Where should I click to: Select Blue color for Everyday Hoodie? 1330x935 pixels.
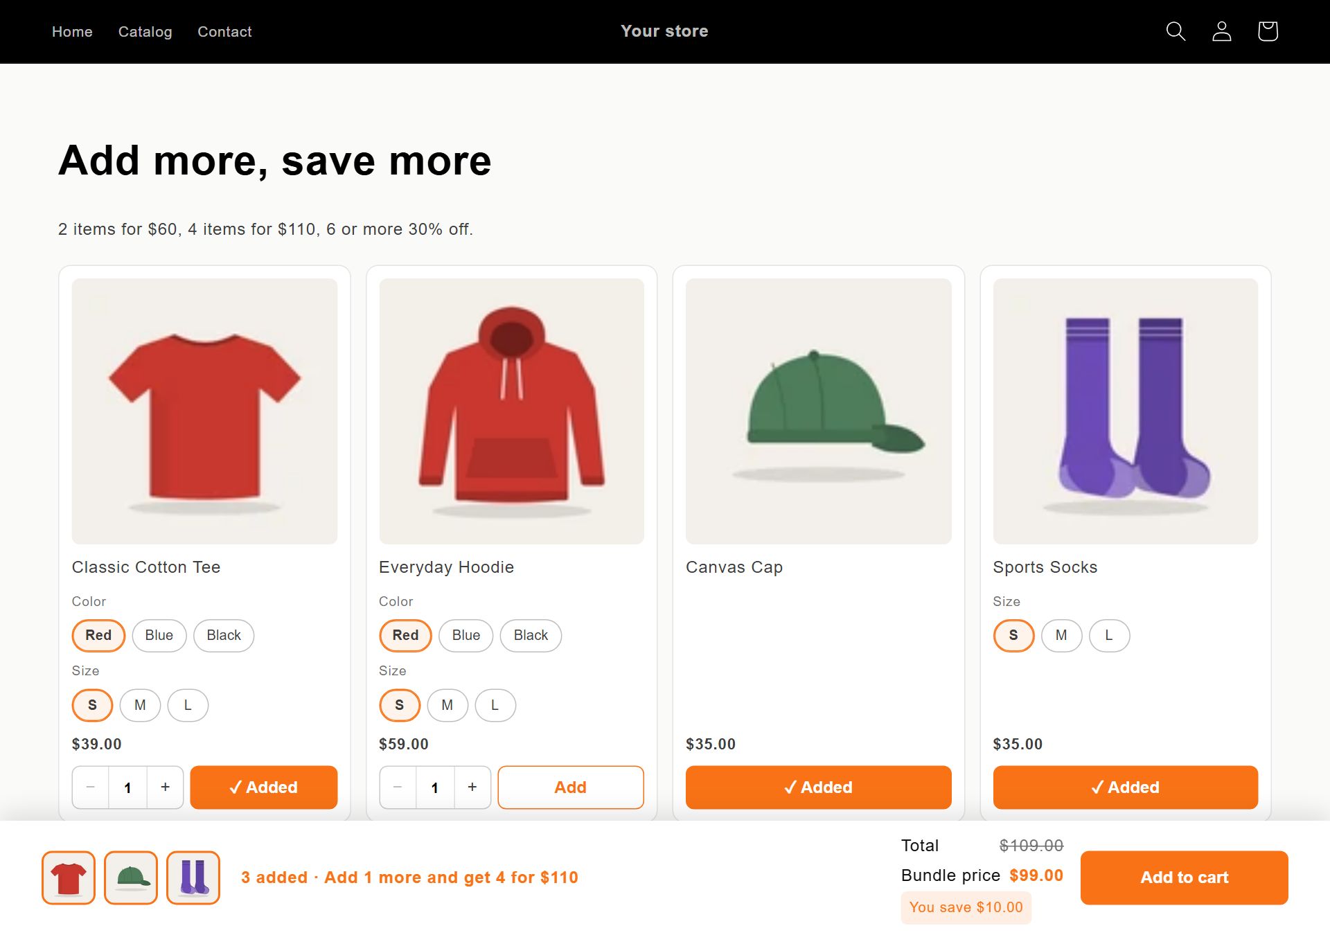[466, 635]
